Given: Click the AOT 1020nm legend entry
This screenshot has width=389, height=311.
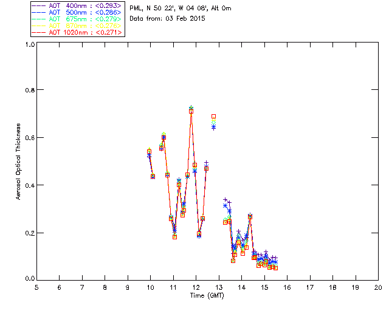Looking at the screenshot, I should [x=77, y=32].
